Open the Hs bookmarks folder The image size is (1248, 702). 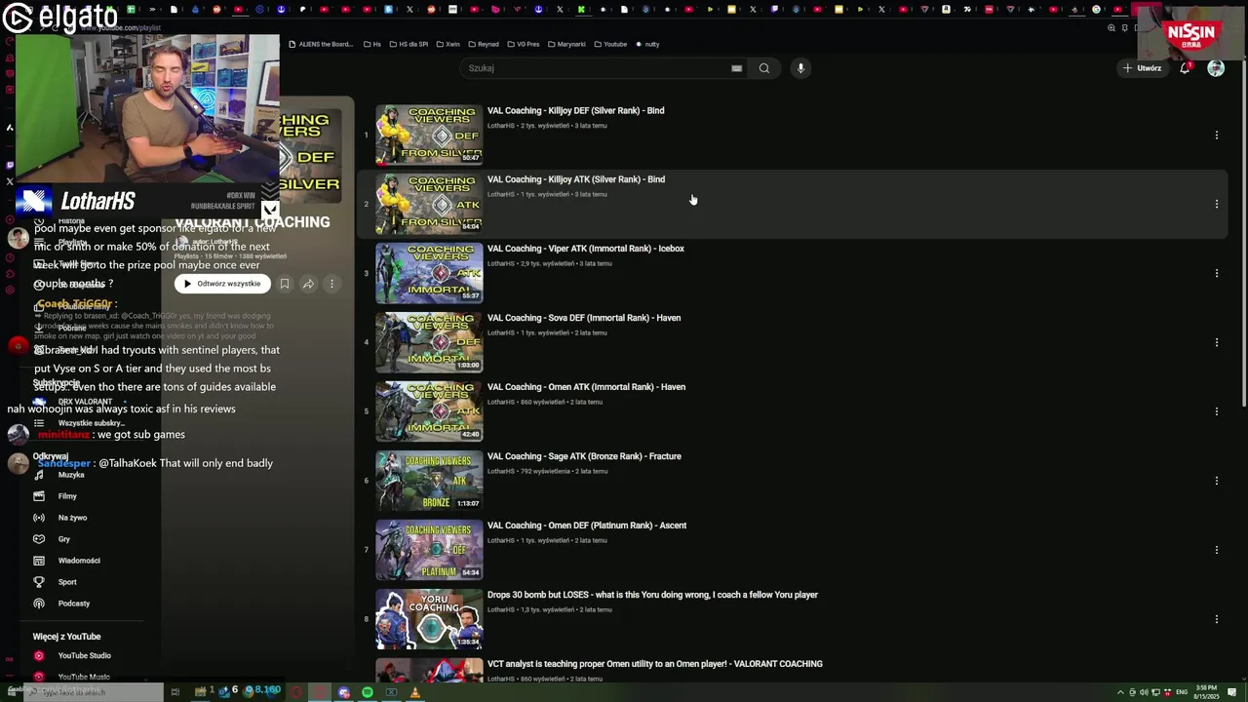click(372, 44)
